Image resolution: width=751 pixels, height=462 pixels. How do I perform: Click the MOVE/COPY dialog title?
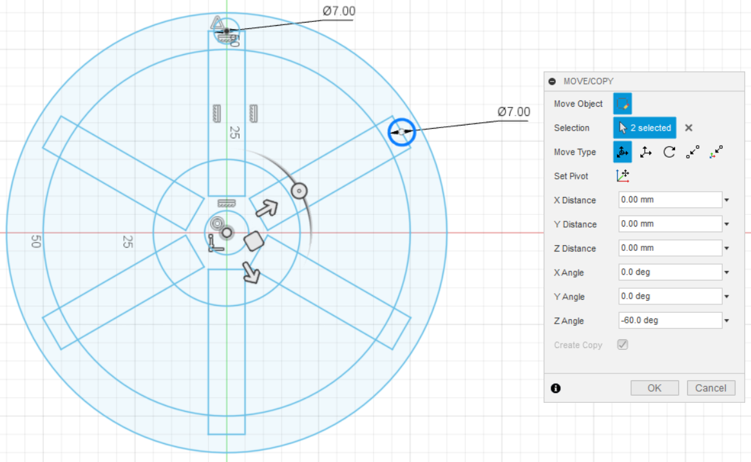[588, 81]
